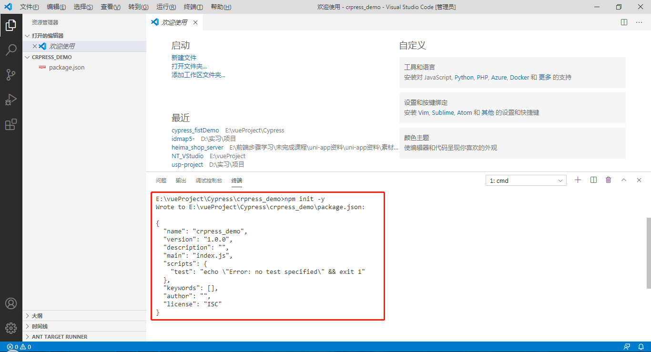Open recent project heima_shop_server

coord(197,147)
